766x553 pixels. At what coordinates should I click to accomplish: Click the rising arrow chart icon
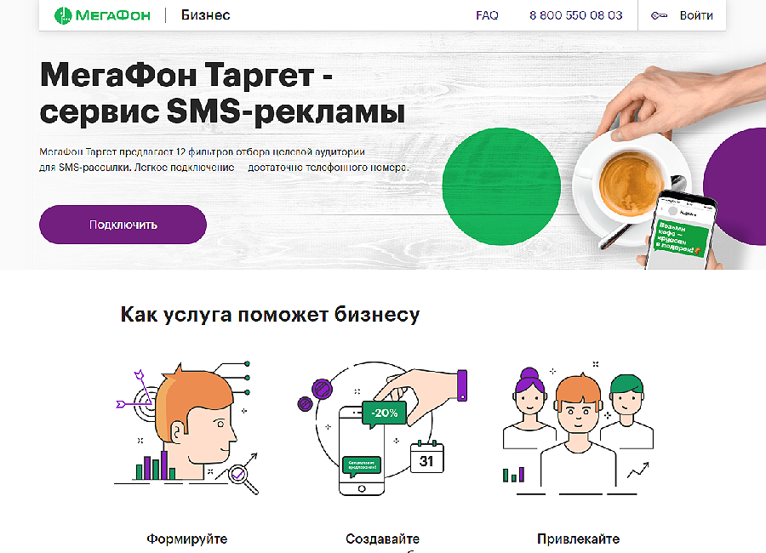tap(638, 470)
